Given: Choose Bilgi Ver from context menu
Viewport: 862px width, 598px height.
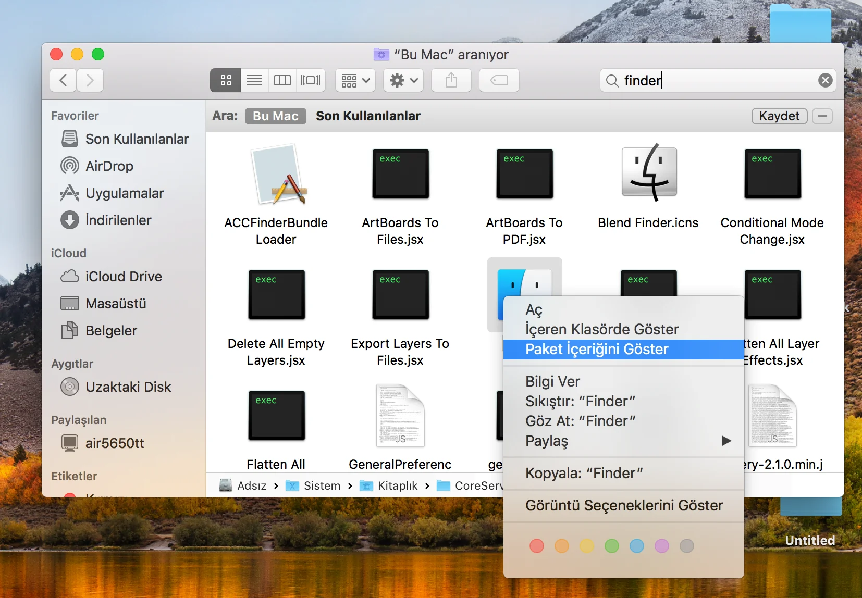Looking at the screenshot, I should 552,381.
